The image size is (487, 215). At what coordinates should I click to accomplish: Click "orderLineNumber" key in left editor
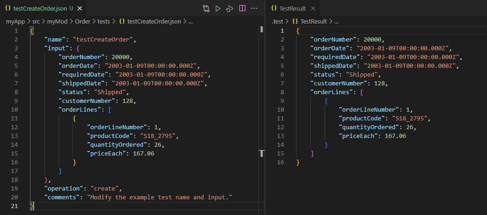point(118,127)
